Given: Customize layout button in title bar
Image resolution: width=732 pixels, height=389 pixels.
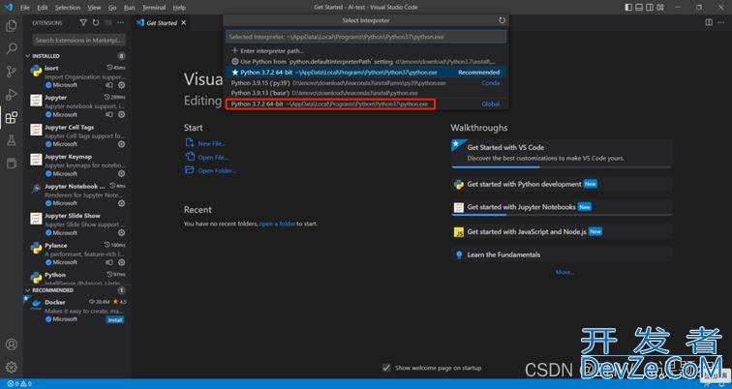Looking at the screenshot, I should point(660,7).
